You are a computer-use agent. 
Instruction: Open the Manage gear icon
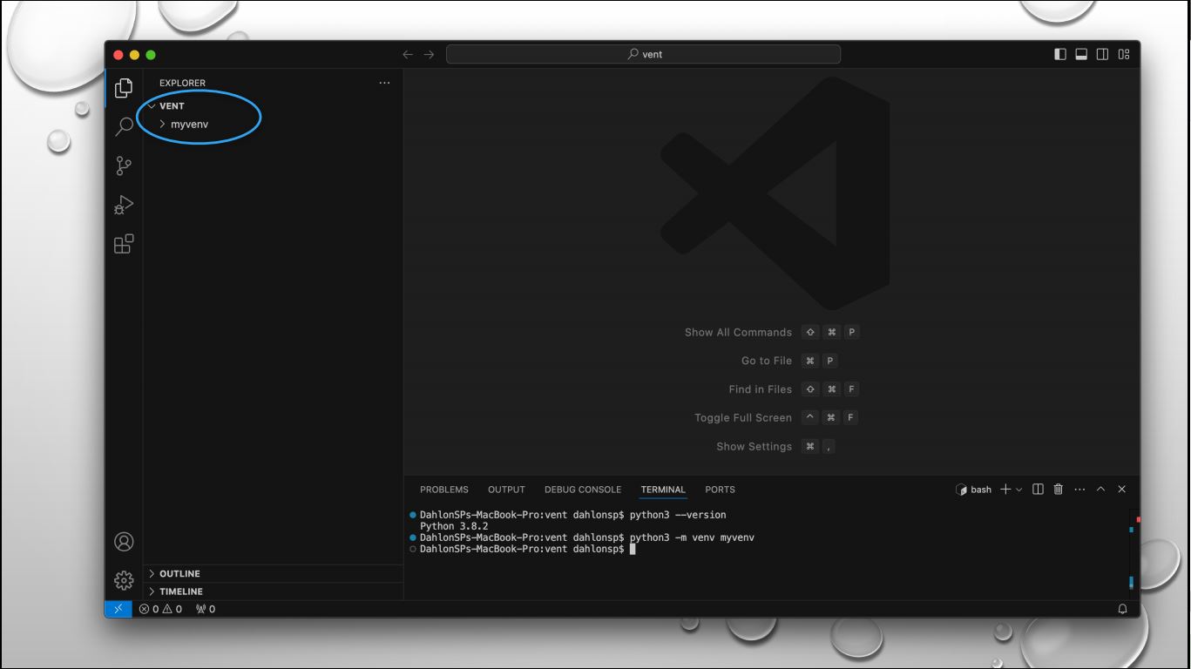tap(124, 580)
